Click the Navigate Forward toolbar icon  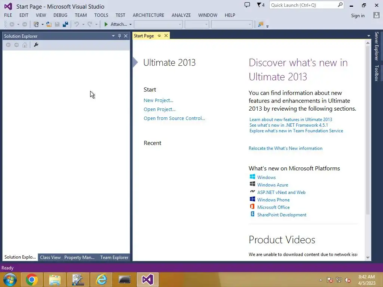click(x=25, y=24)
